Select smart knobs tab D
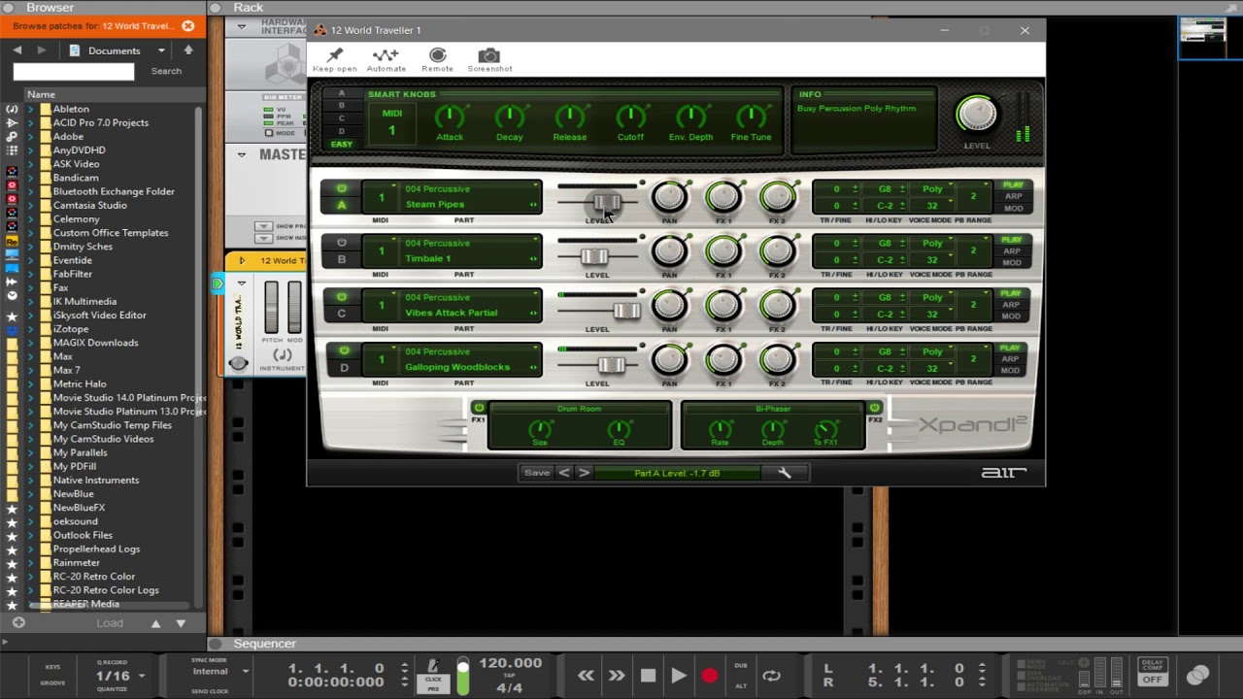This screenshot has height=699, width=1243. tap(341, 131)
